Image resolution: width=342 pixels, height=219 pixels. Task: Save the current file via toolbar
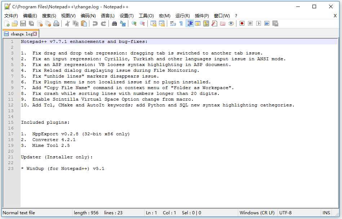[x=23, y=23]
